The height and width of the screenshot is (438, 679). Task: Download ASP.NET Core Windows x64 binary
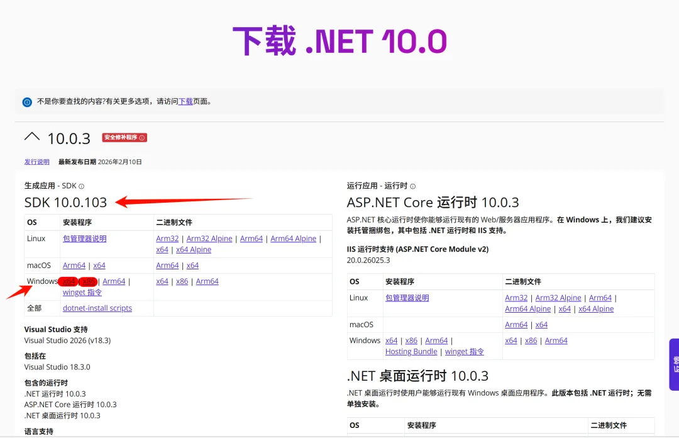click(x=511, y=341)
